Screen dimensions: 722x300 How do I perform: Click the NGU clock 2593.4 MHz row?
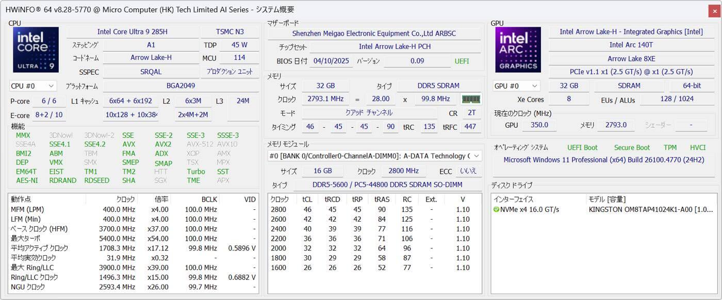[134, 287]
